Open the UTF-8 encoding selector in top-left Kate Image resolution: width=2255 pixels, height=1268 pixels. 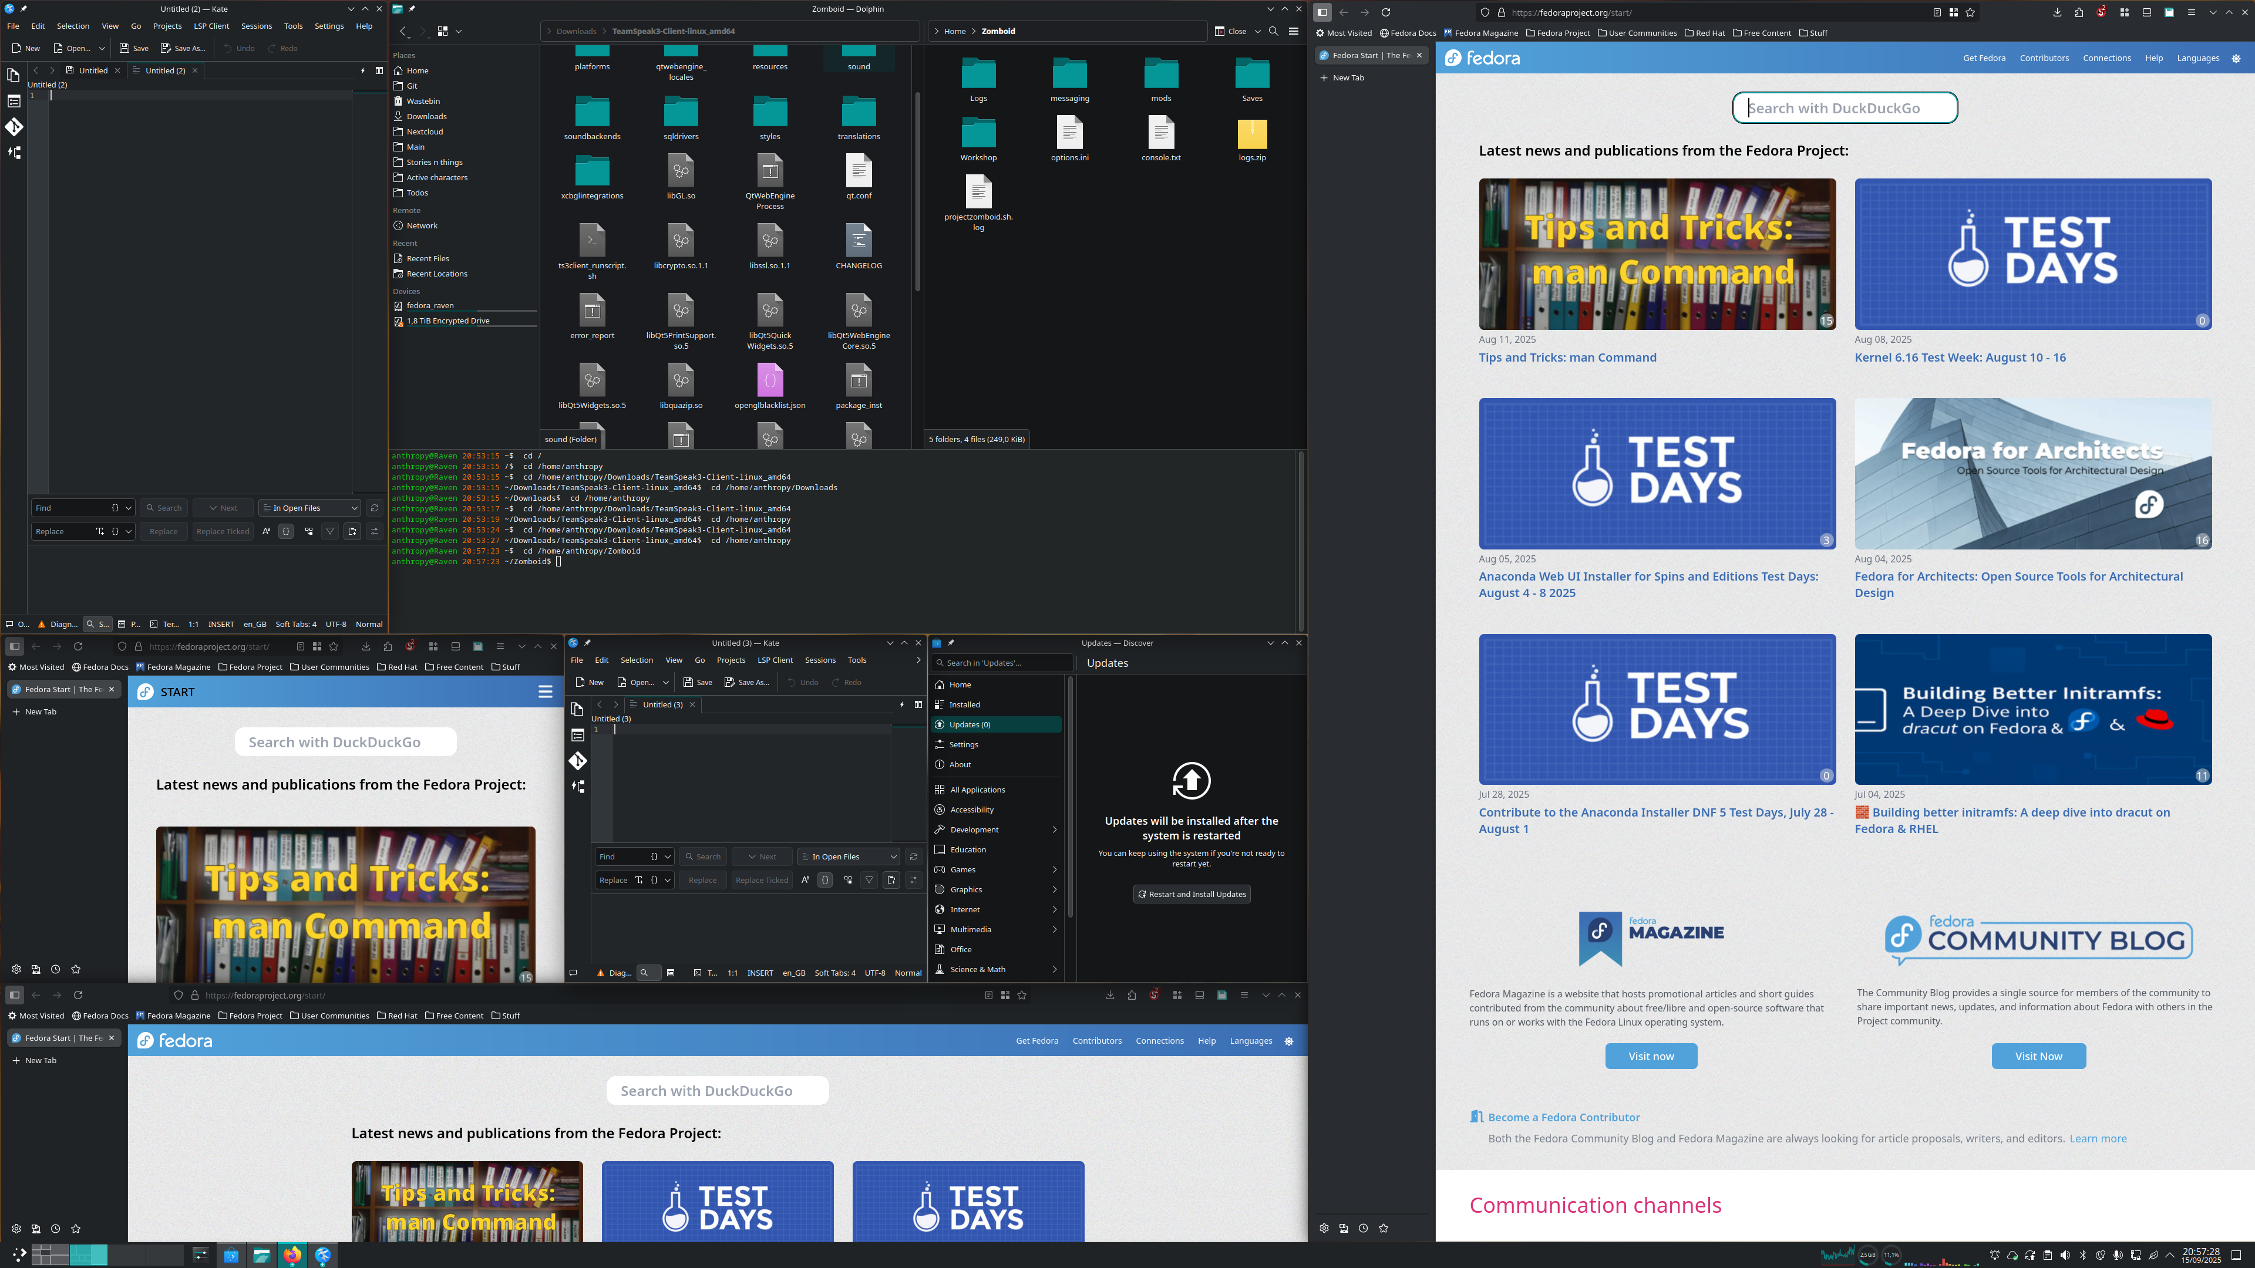click(x=336, y=624)
